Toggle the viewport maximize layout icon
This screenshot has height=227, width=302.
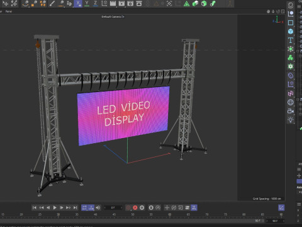pyautogui.click(x=283, y=11)
